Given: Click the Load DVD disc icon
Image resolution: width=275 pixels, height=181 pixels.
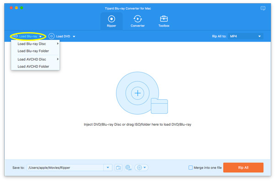Looking at the screenshot, I should tap(51, 36).
